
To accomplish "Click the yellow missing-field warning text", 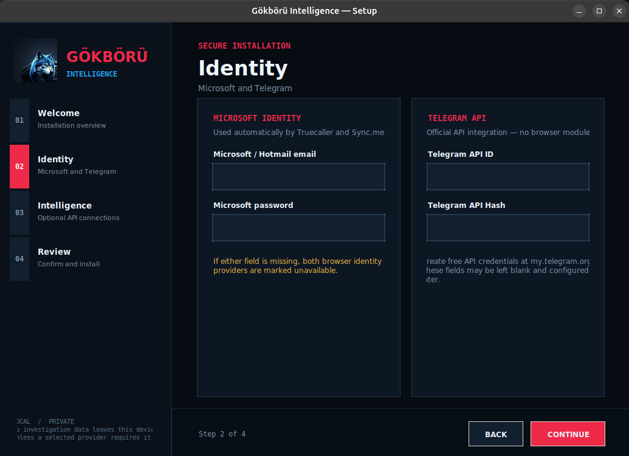I will point(297,265).
